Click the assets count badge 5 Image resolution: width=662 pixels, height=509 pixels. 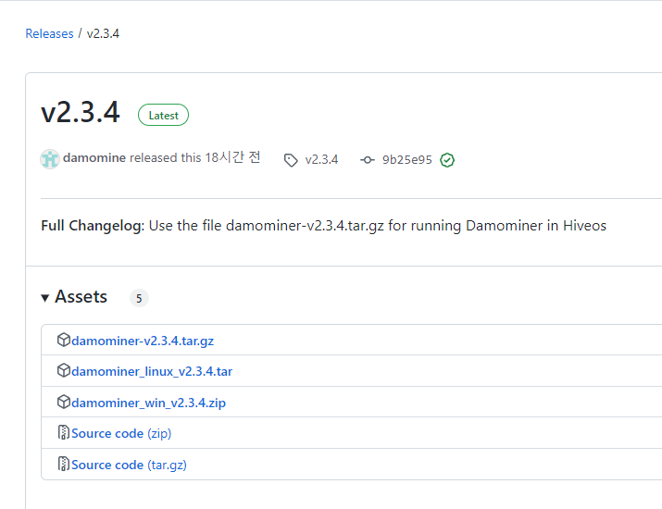(139, 298)
